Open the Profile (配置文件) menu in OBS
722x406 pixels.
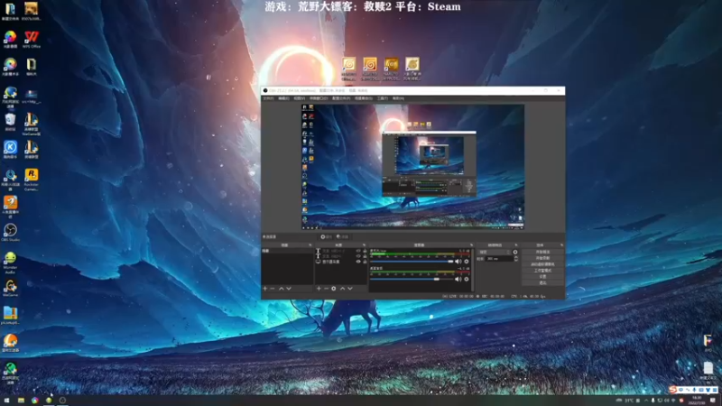[341, 98]
